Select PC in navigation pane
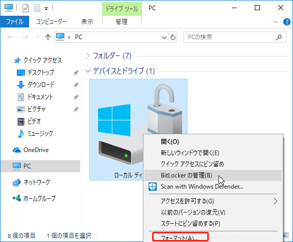 coord(40,166)
